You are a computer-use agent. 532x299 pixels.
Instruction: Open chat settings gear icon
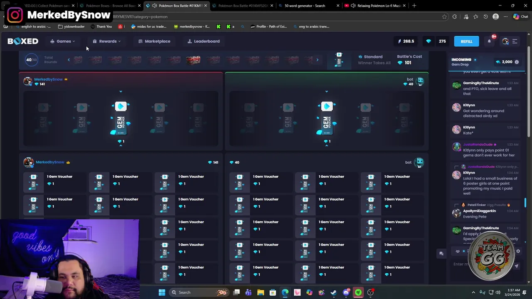point(518,251)
